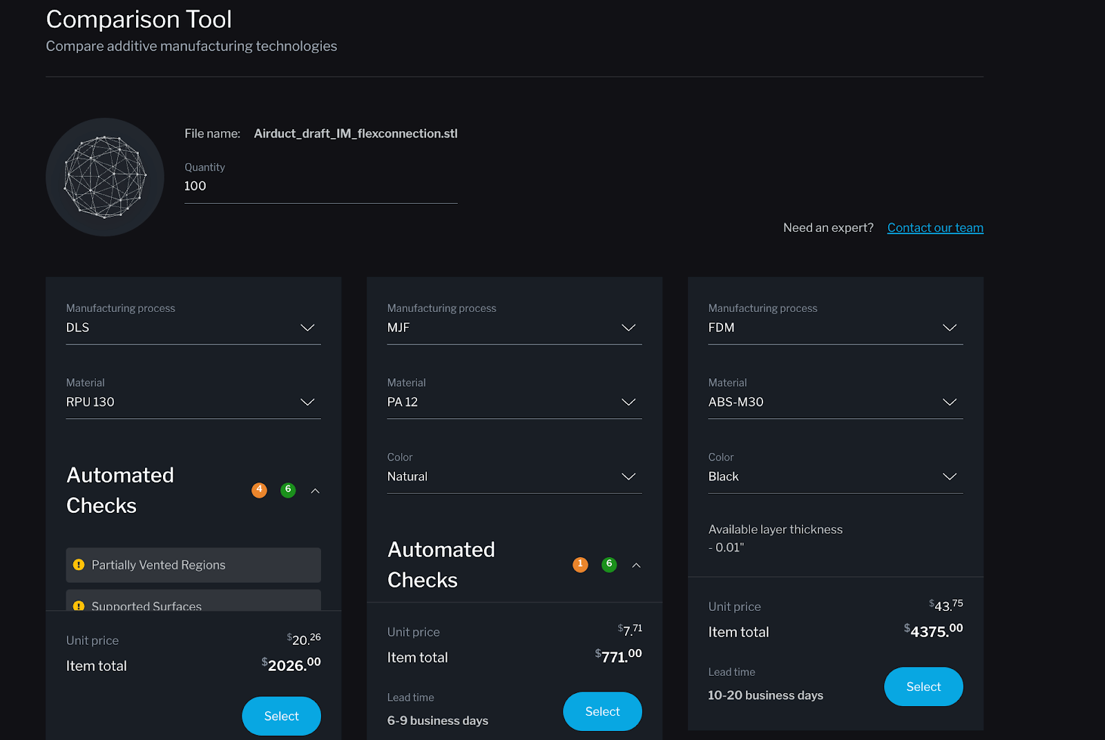Click the file name Airduct_draft_IM_flexconnection.stl
This screenshot has width=1105, height=740.
coord(356,134)
